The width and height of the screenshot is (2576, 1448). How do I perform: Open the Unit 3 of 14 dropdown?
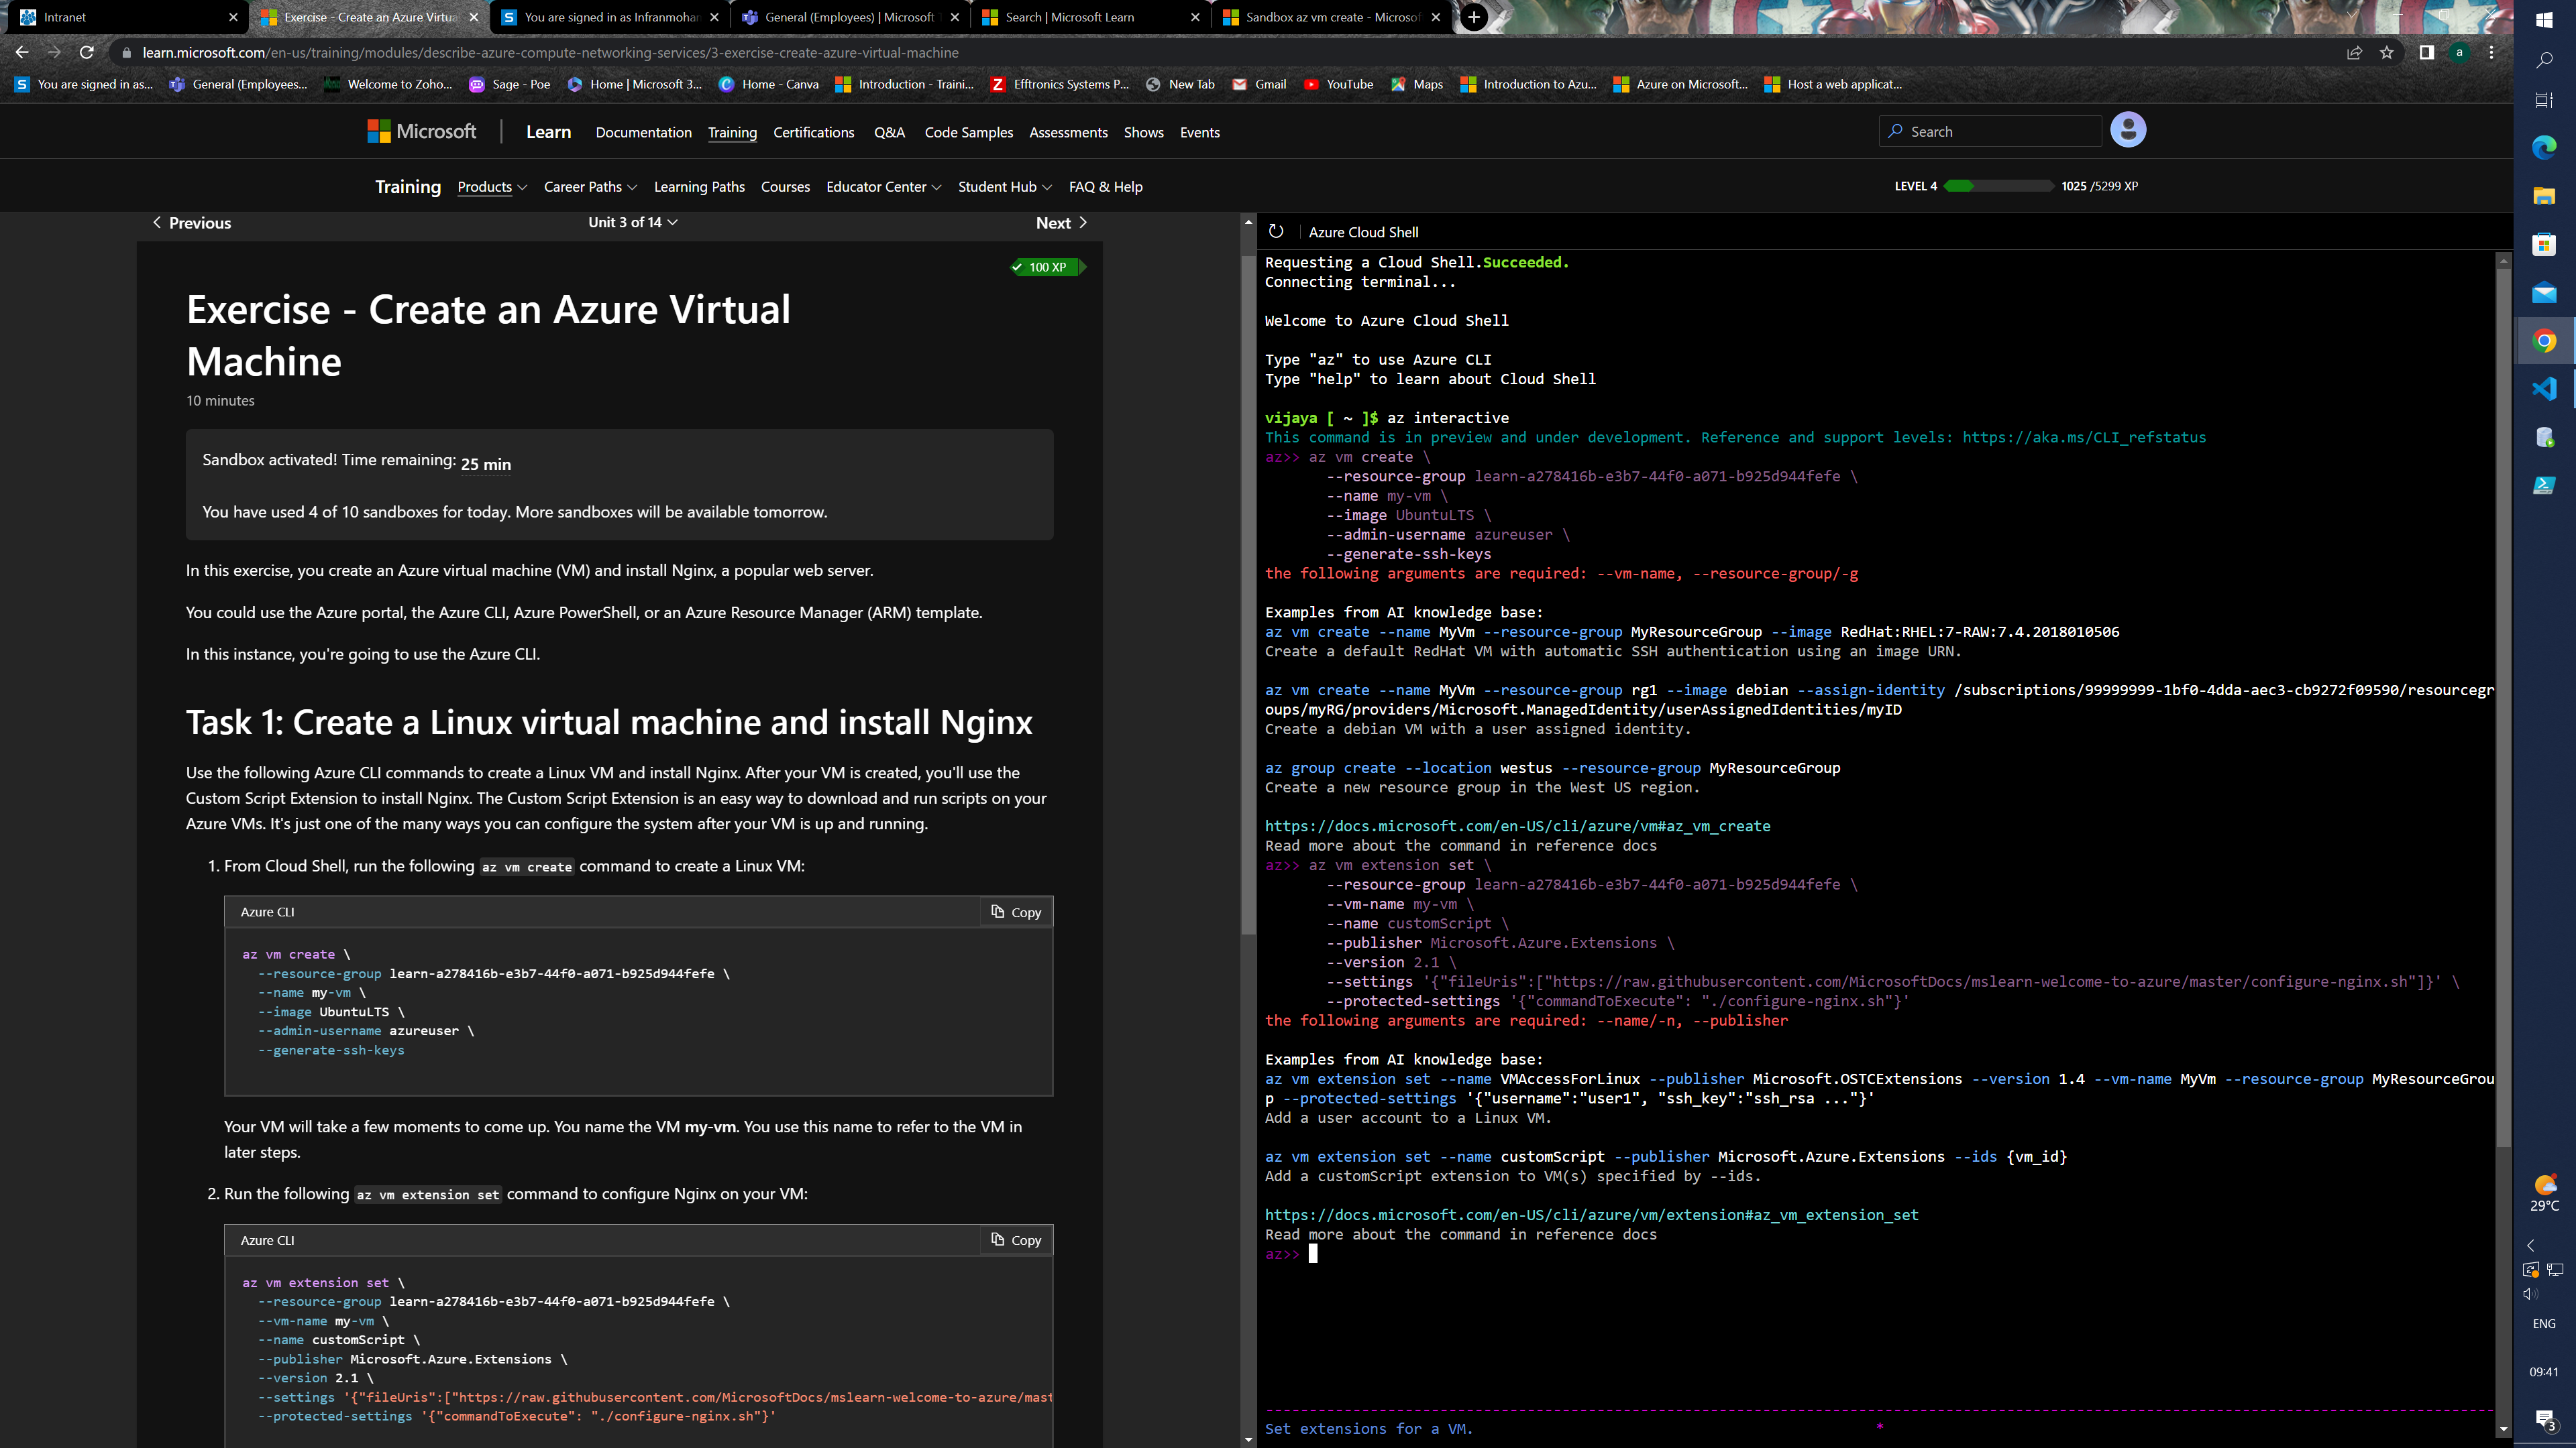pos(633,223)
